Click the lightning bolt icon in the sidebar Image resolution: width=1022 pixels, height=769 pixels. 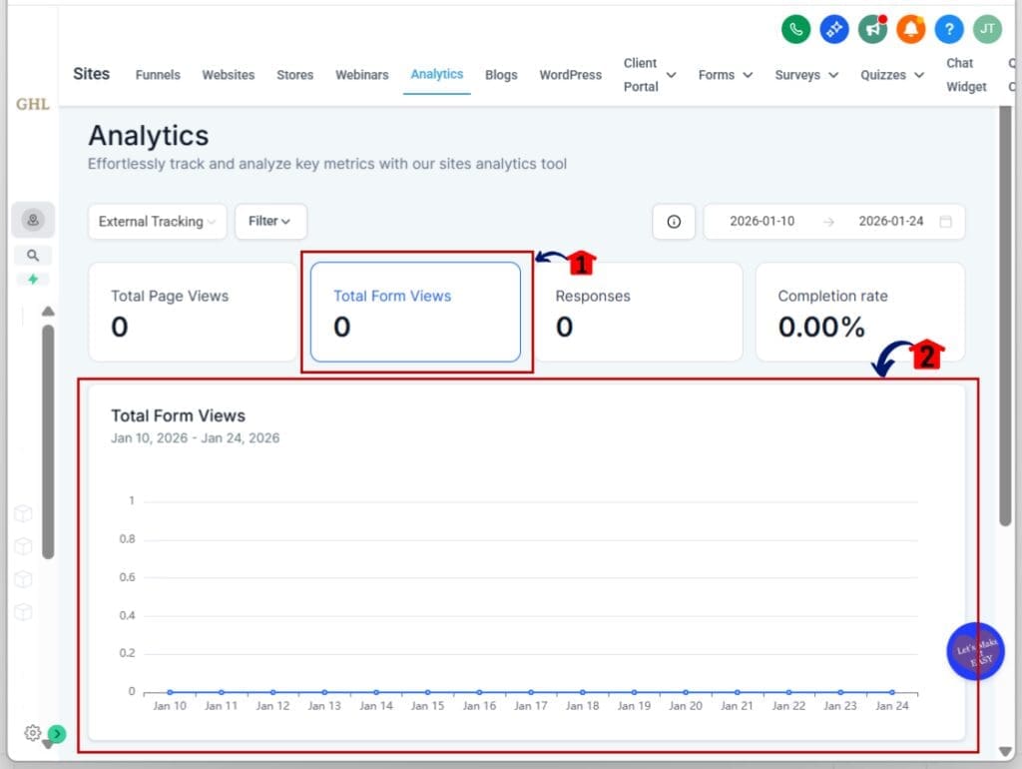(x=33, y=280)
